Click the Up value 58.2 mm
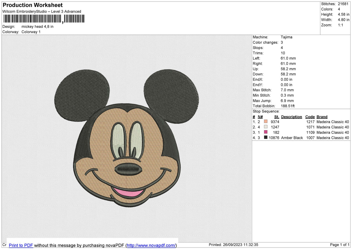The width and height of the screenshot is (352, 249). click(288, 69)
